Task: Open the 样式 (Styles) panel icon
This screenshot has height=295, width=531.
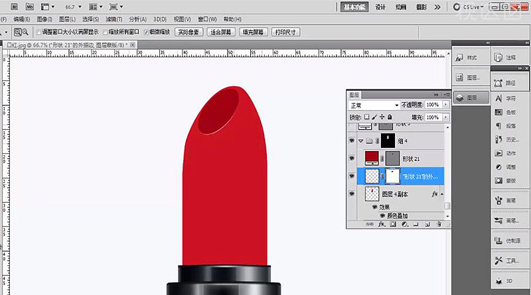Action: point(459,58)
